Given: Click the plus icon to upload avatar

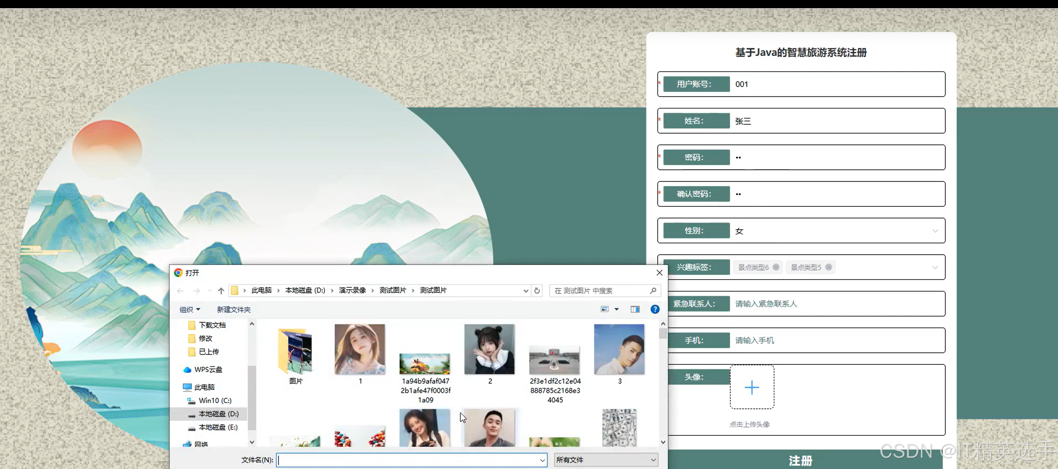Looking at the screenshot, I should click(x=752, y=387).
